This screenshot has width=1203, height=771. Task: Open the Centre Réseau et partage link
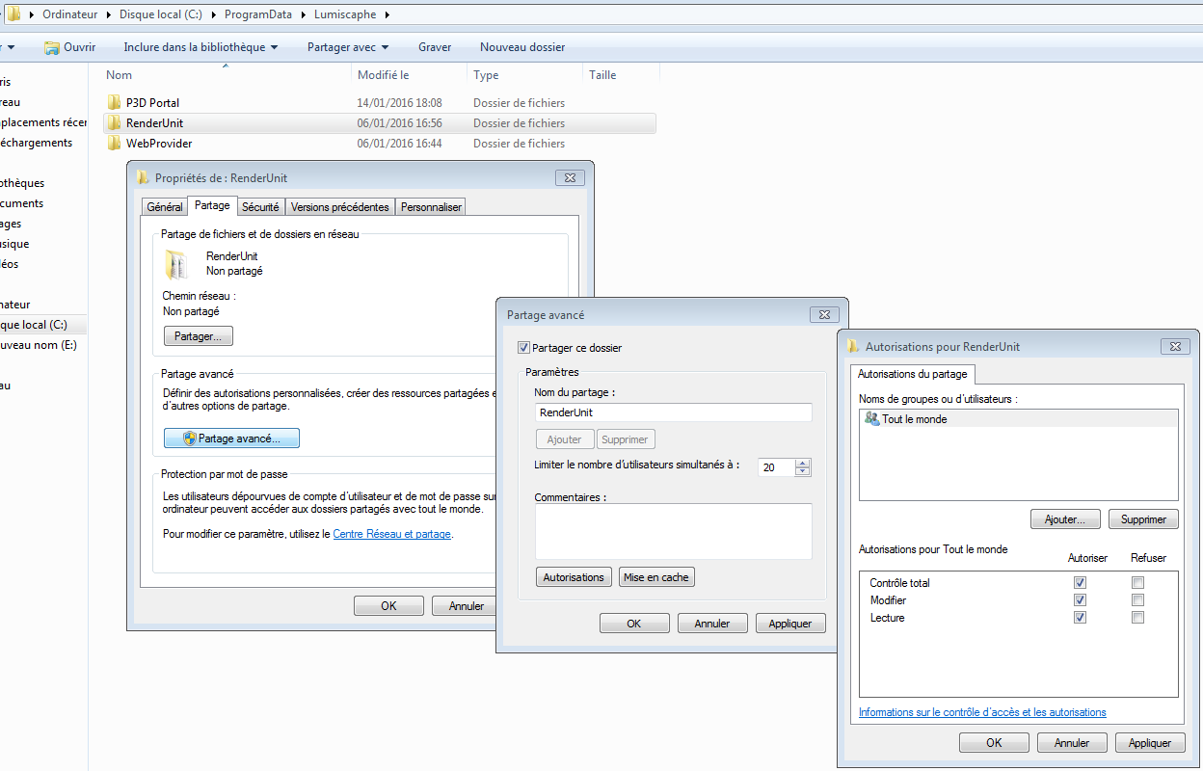tap(391, 534)
